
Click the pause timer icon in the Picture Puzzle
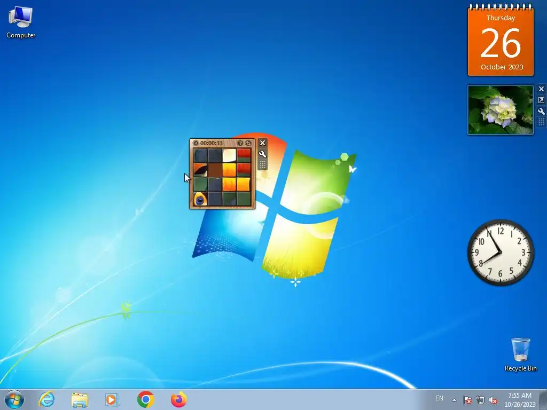196,143
